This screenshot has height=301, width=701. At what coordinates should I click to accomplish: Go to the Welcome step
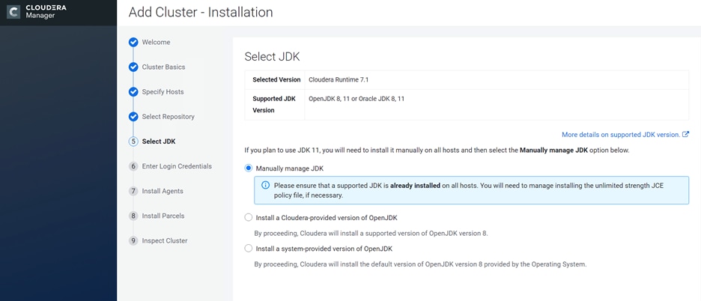[x=156, y=42]
